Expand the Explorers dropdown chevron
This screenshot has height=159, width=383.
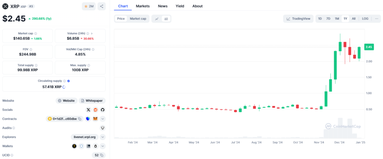point(102,137)
